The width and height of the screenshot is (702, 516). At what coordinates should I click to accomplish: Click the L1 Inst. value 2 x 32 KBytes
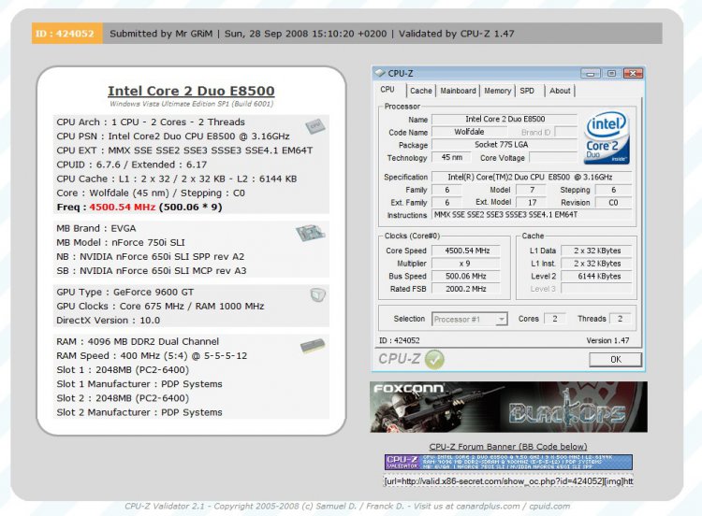pos(597,264)
